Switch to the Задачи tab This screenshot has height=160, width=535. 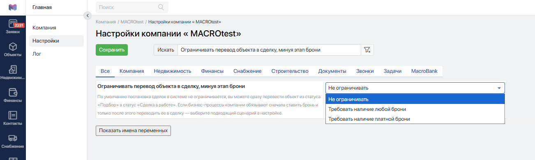coord(392,71)
